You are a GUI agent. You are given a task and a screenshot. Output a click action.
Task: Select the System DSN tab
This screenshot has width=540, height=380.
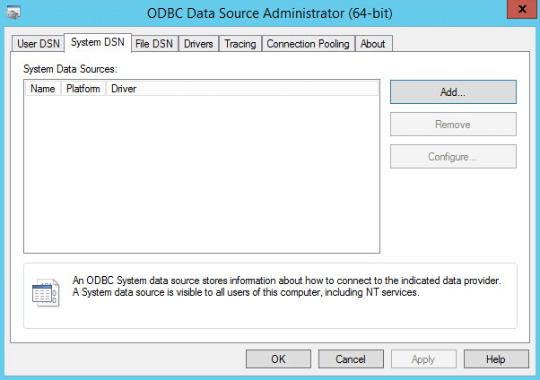pos(97,43)
